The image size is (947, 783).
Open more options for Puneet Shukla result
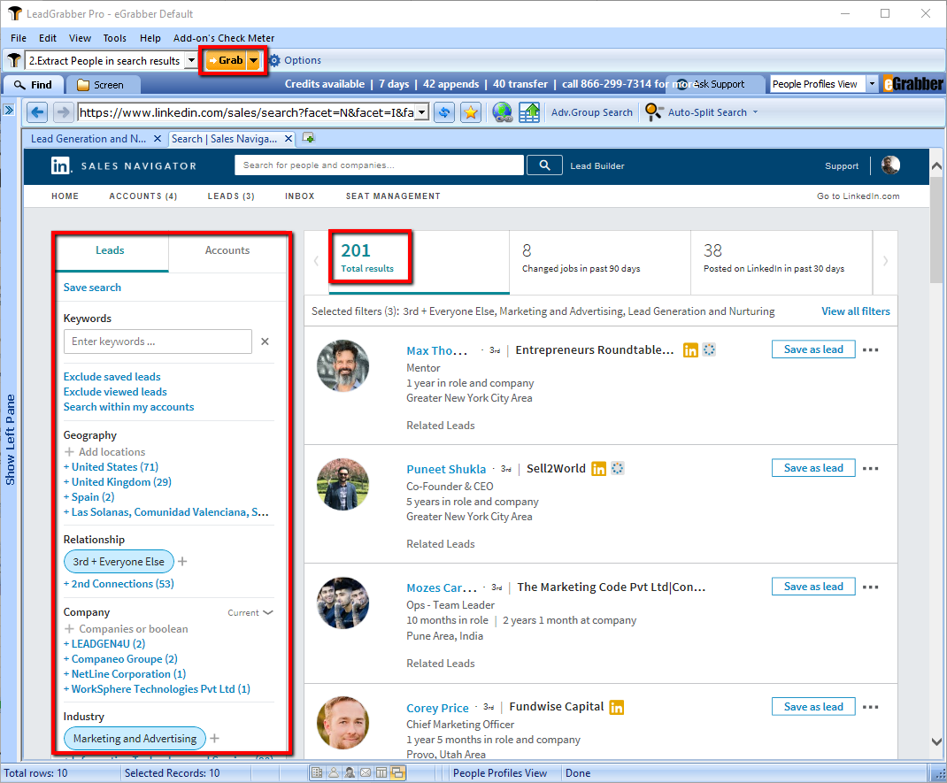click(870, 468)
